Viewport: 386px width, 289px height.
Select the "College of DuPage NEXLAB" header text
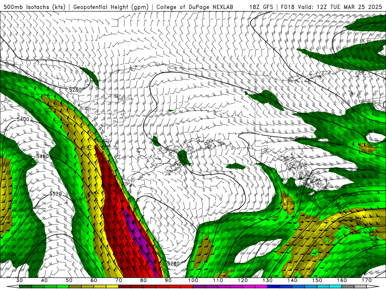coord(195,7)
